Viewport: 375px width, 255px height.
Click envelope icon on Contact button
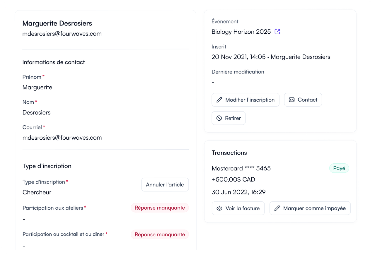[x=292, y=100]
